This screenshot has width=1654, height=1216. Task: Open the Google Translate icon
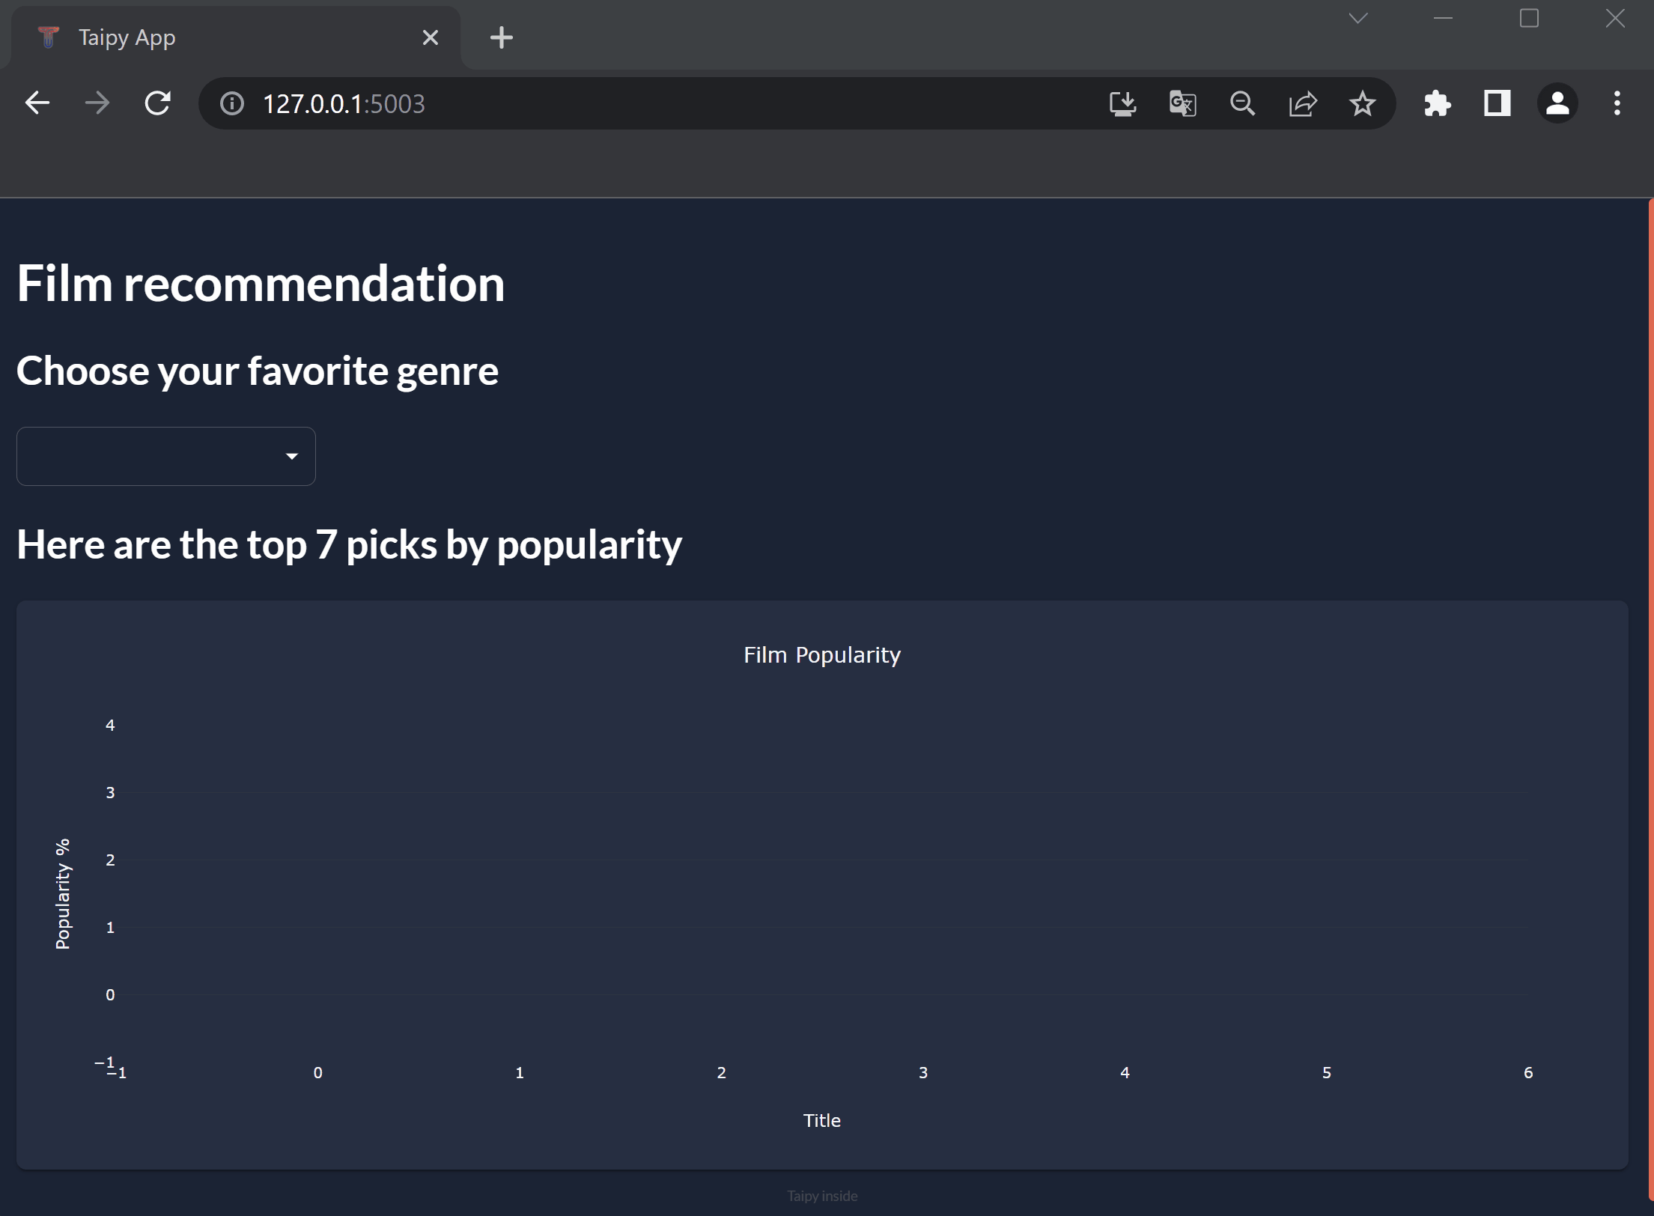1182,103
